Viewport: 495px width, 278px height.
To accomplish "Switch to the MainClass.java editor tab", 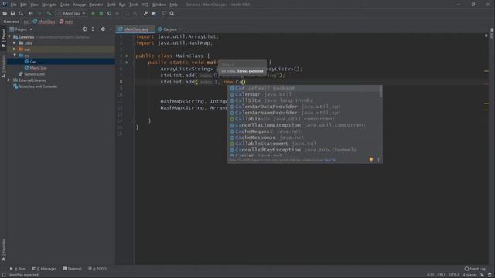I will pyautogui.click(x=136, y=29).
